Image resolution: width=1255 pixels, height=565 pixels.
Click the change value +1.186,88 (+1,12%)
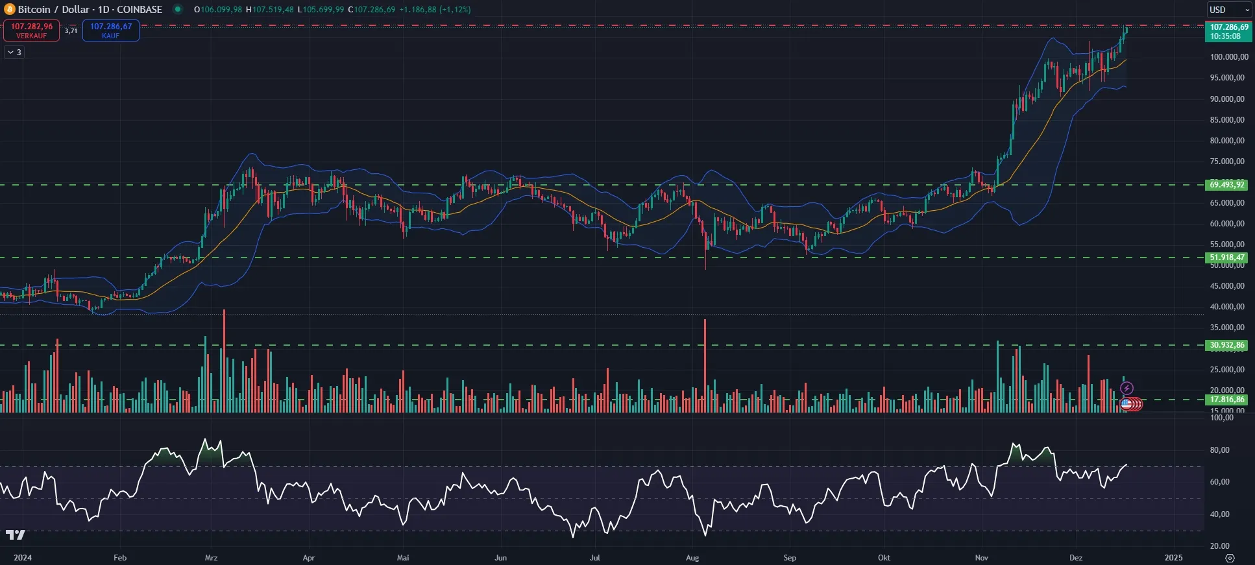(x=435, y=10)
